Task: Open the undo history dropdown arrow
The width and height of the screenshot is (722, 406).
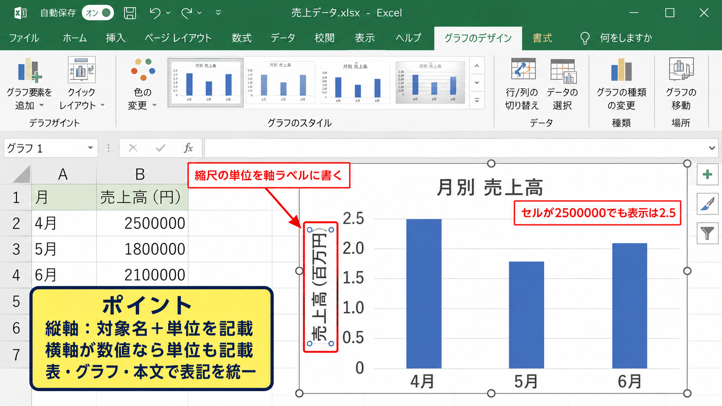Action: pyautogui.click(x=168, y=13)
